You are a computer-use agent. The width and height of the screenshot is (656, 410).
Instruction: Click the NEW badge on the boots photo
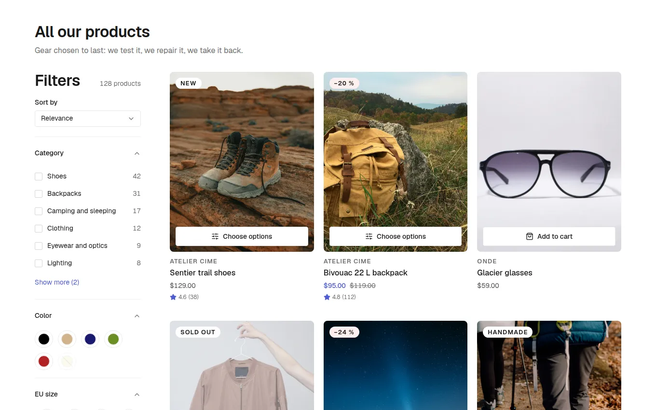(x=188, y=83)
